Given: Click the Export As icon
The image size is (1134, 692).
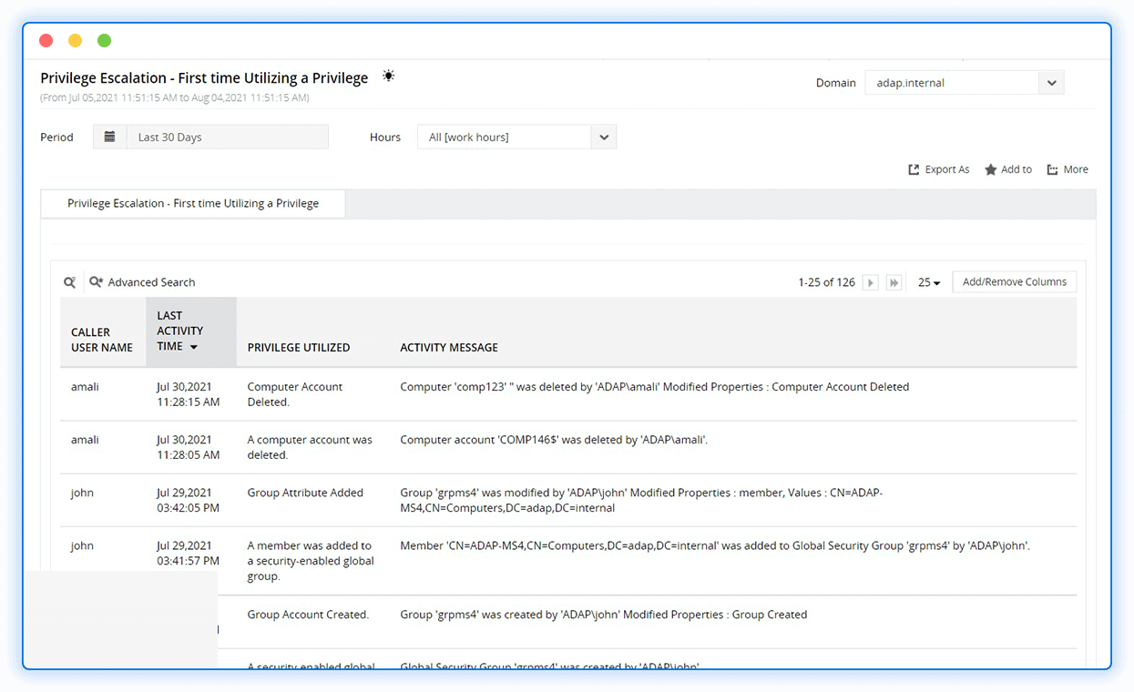Looking at the screenshot, I should click(914, 169).
